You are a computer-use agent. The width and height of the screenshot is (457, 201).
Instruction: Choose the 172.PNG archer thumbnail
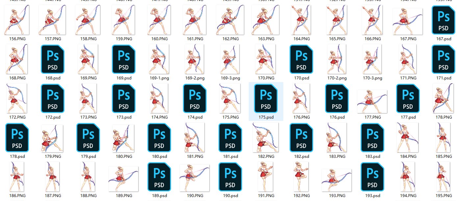tap(17, 98)
